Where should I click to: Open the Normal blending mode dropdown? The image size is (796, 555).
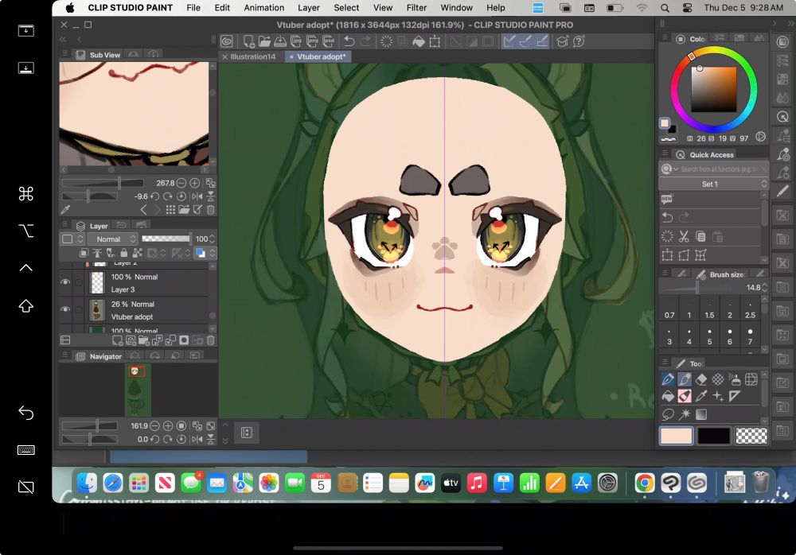(x=109, y=239)
